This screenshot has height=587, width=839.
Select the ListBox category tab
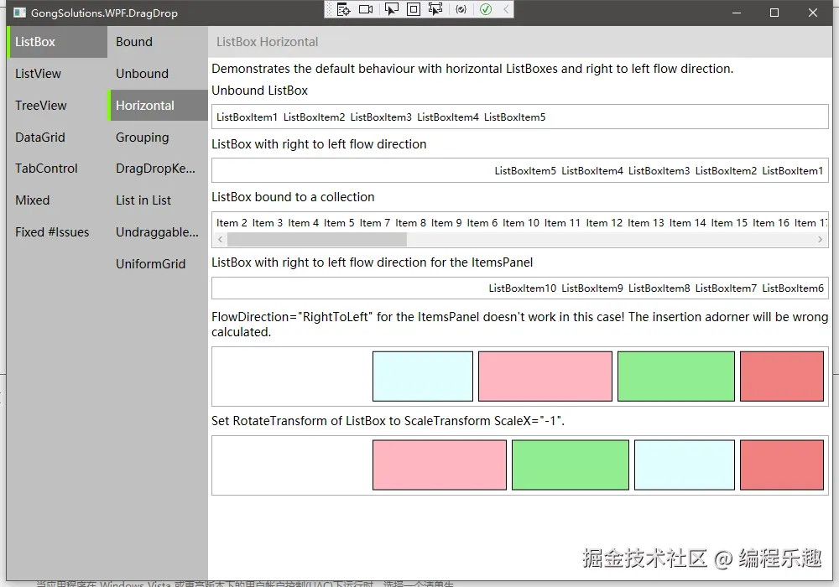tap(57, 42)
